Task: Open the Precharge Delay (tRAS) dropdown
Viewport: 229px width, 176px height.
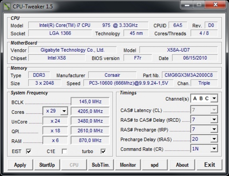Action: point(214,139)
